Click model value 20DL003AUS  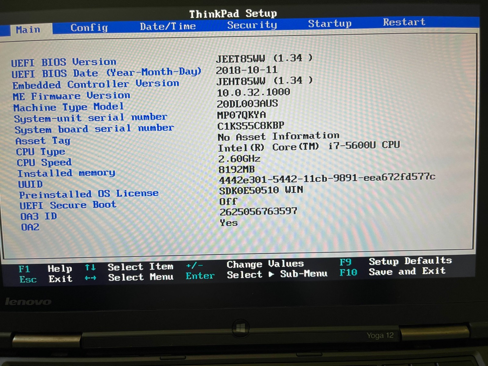click(247, 104)
